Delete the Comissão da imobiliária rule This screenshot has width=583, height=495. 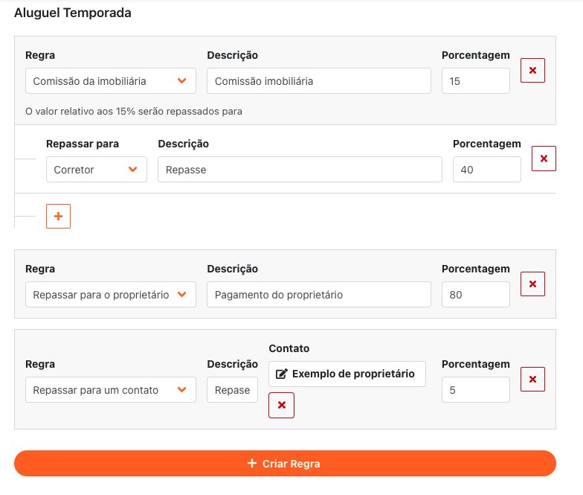(532, 71)
